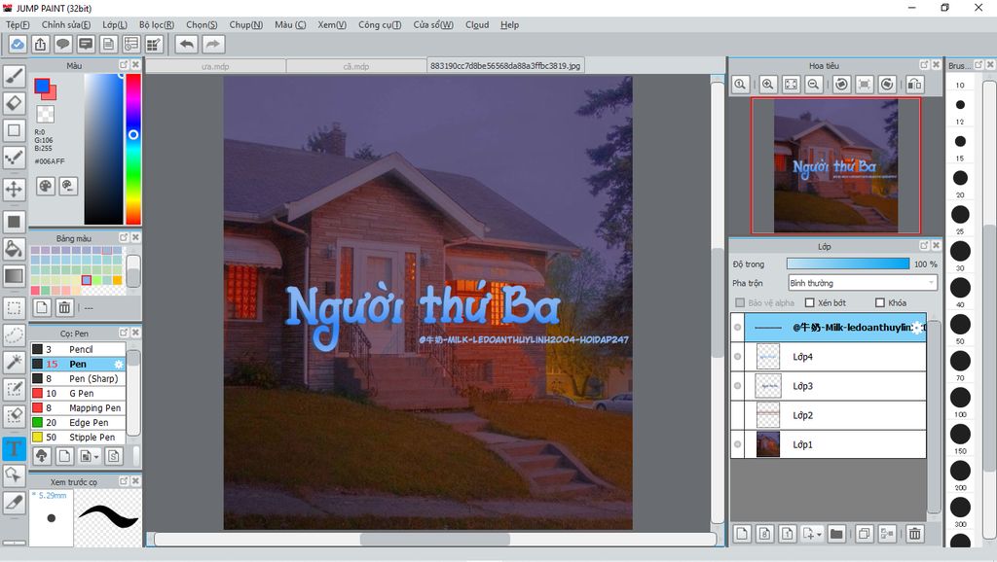Toggle visibility of Lớp2 layer

pyautogui.click(x=738, y=415)
